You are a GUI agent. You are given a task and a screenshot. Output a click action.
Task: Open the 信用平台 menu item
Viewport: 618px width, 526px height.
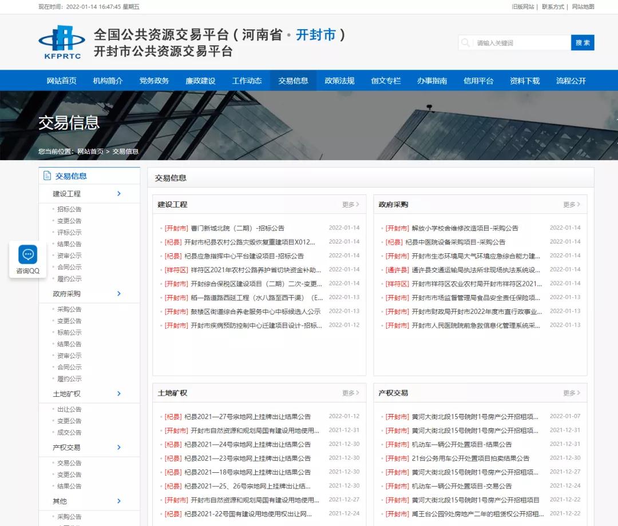pos(480,81)
